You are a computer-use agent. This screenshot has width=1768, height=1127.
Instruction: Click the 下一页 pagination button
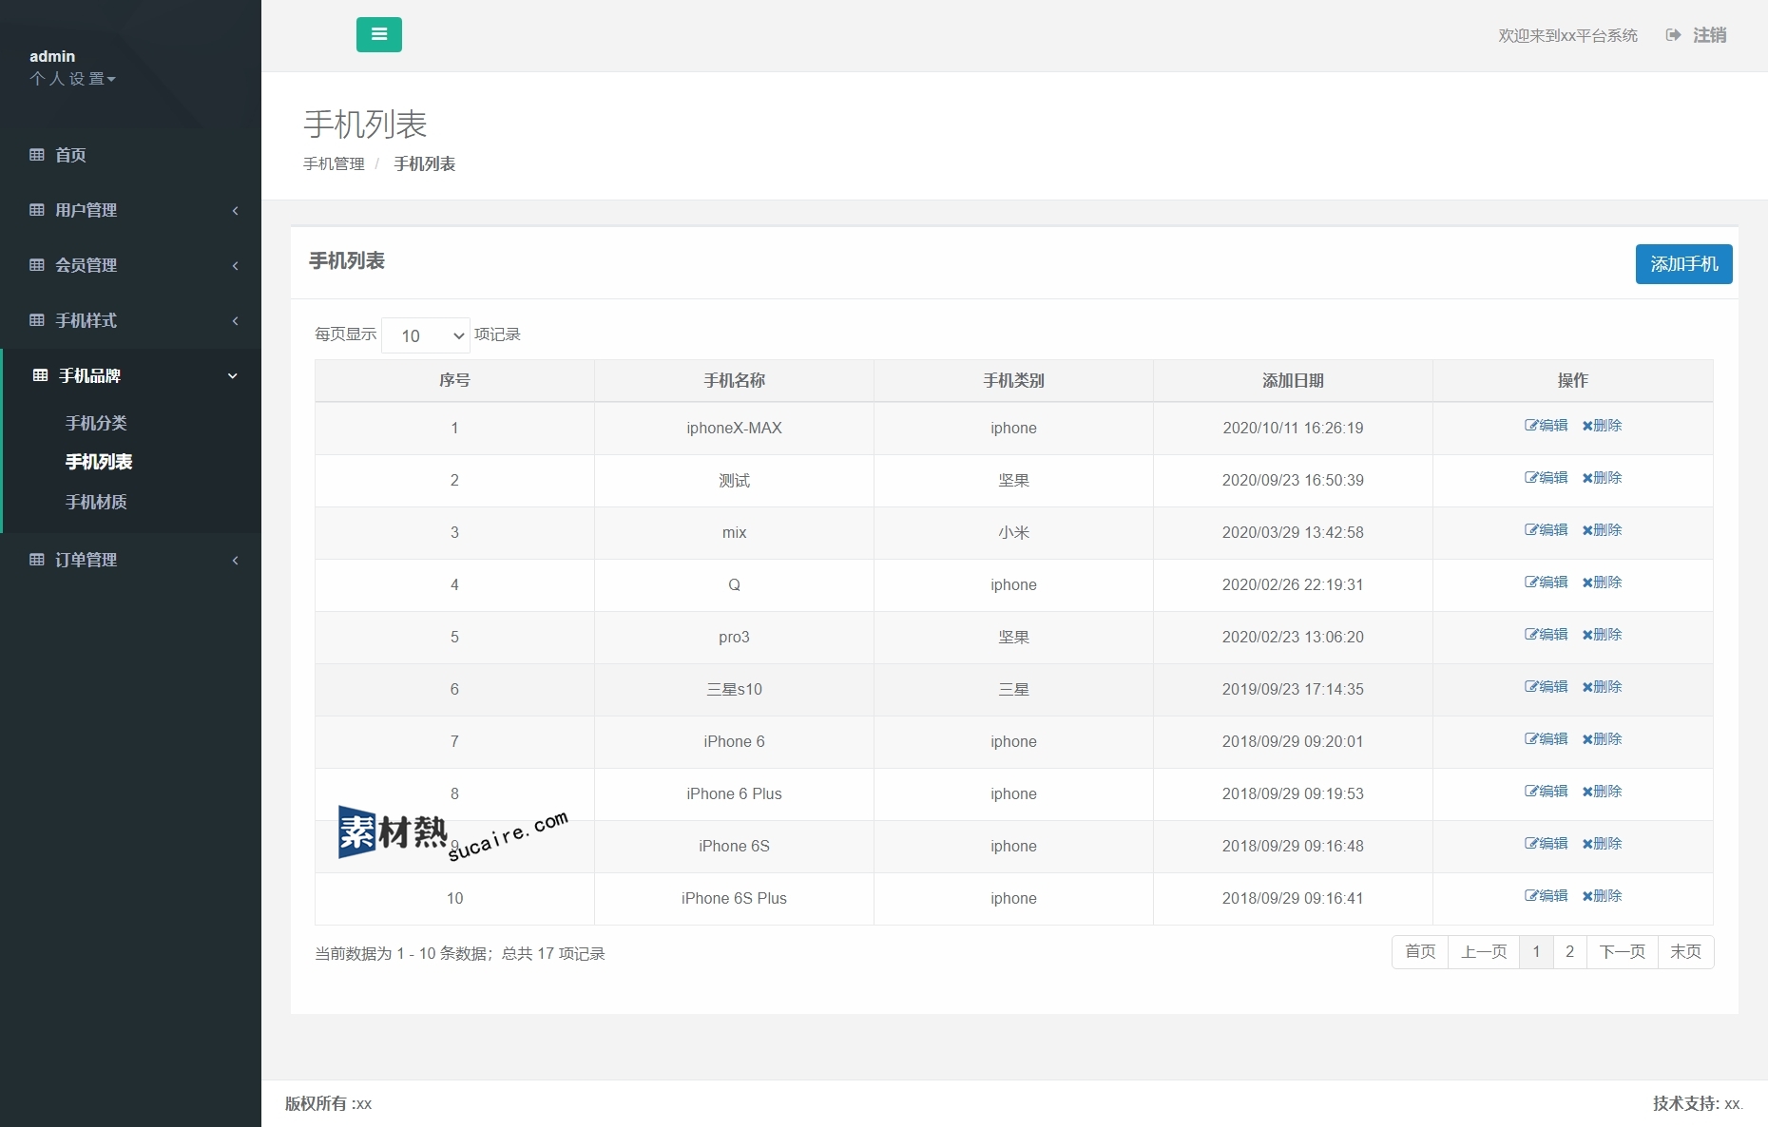(1622, 952)
